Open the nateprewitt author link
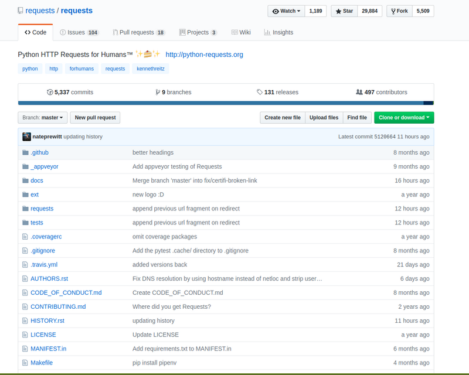The height and width of the screenshot is (375, 469). tap(47, 137)
